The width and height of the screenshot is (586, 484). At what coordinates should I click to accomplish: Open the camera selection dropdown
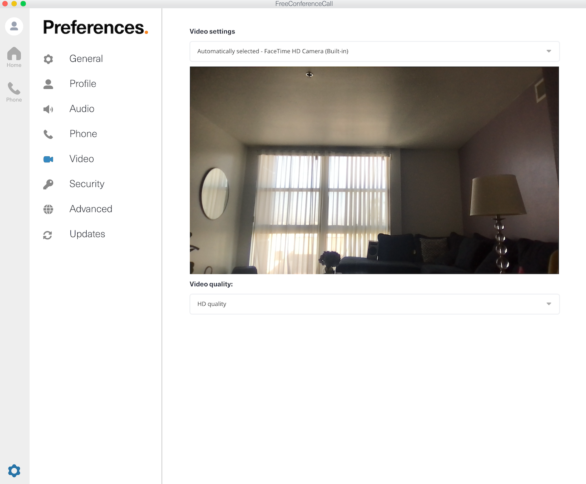(x=374, y=51)
